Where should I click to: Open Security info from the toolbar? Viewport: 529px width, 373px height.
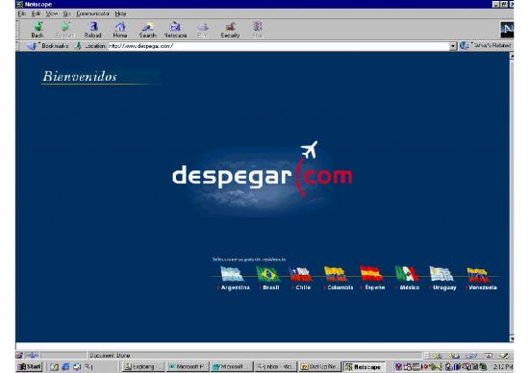[230, 30]
